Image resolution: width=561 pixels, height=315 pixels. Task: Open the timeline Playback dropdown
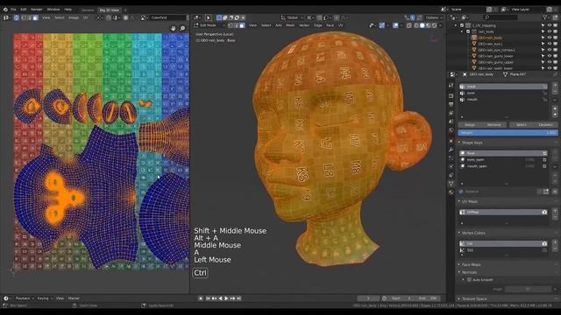(x=24, y=298)
